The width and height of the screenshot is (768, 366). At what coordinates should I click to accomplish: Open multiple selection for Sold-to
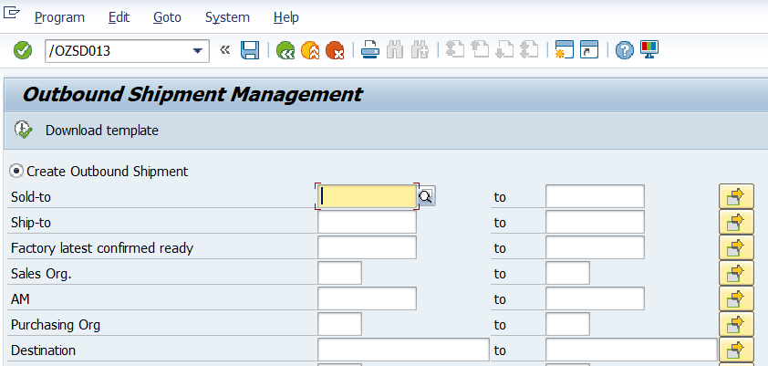(736, 196)
